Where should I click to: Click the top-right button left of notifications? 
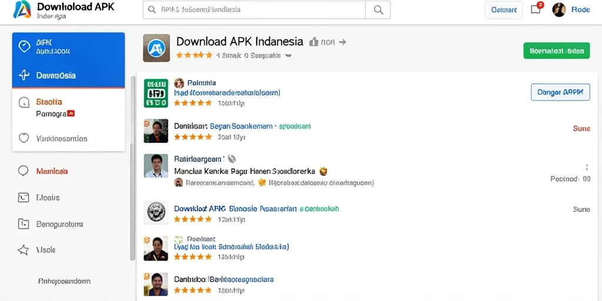point(504,10)
